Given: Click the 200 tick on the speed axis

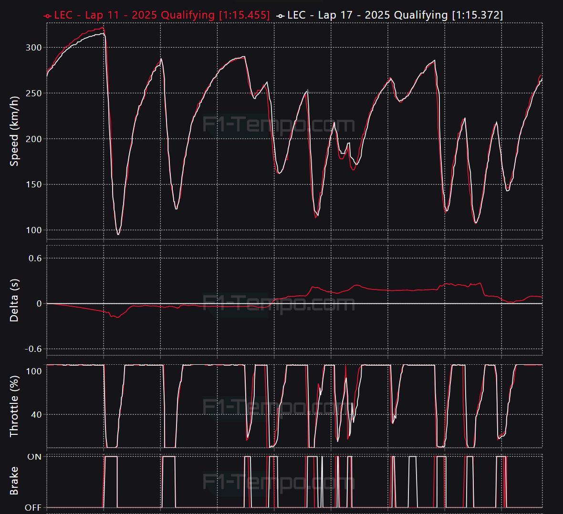Looking at the screenshot, I should click(x=34, y=139).
